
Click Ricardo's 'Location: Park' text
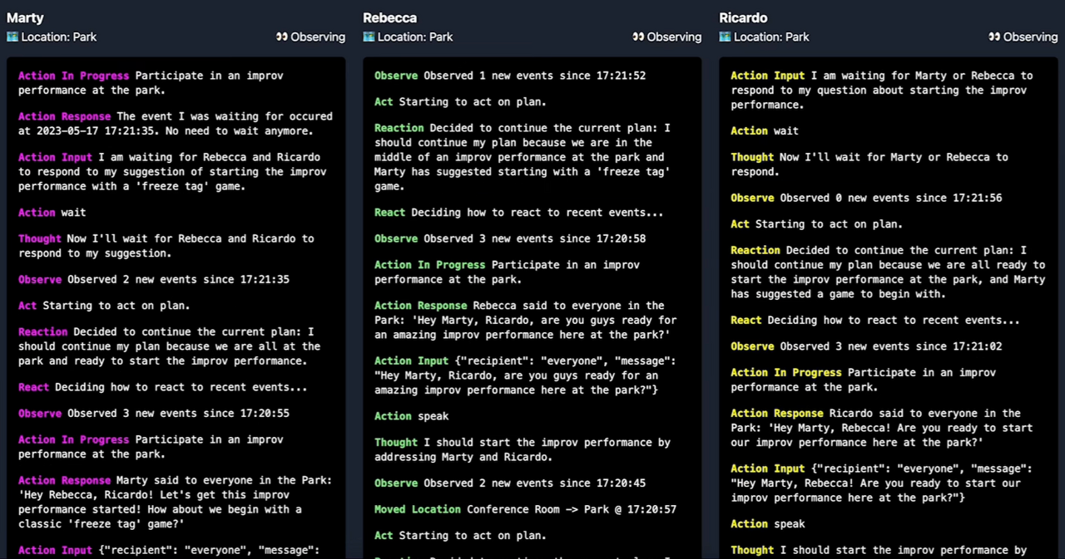(x=771, y=37)
